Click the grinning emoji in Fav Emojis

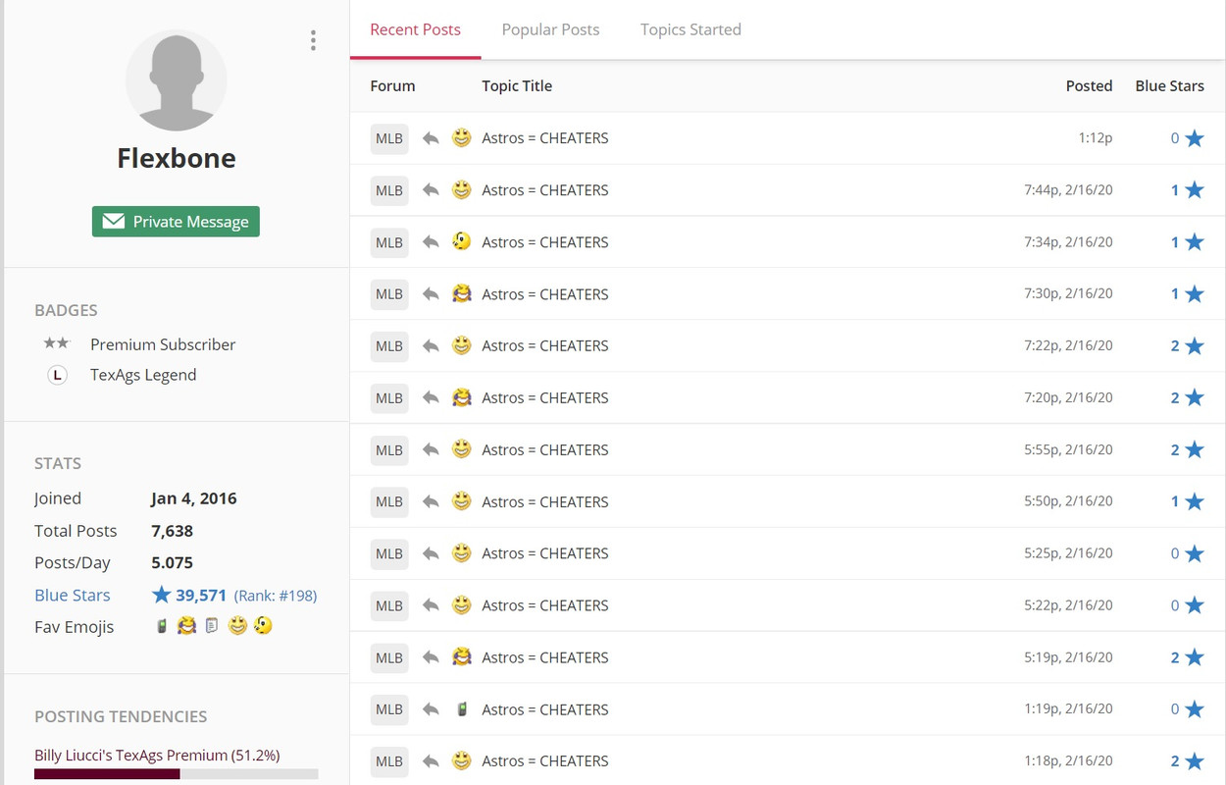click(x=237, y=626)
